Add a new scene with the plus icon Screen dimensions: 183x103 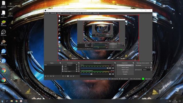tap(45, 76)
